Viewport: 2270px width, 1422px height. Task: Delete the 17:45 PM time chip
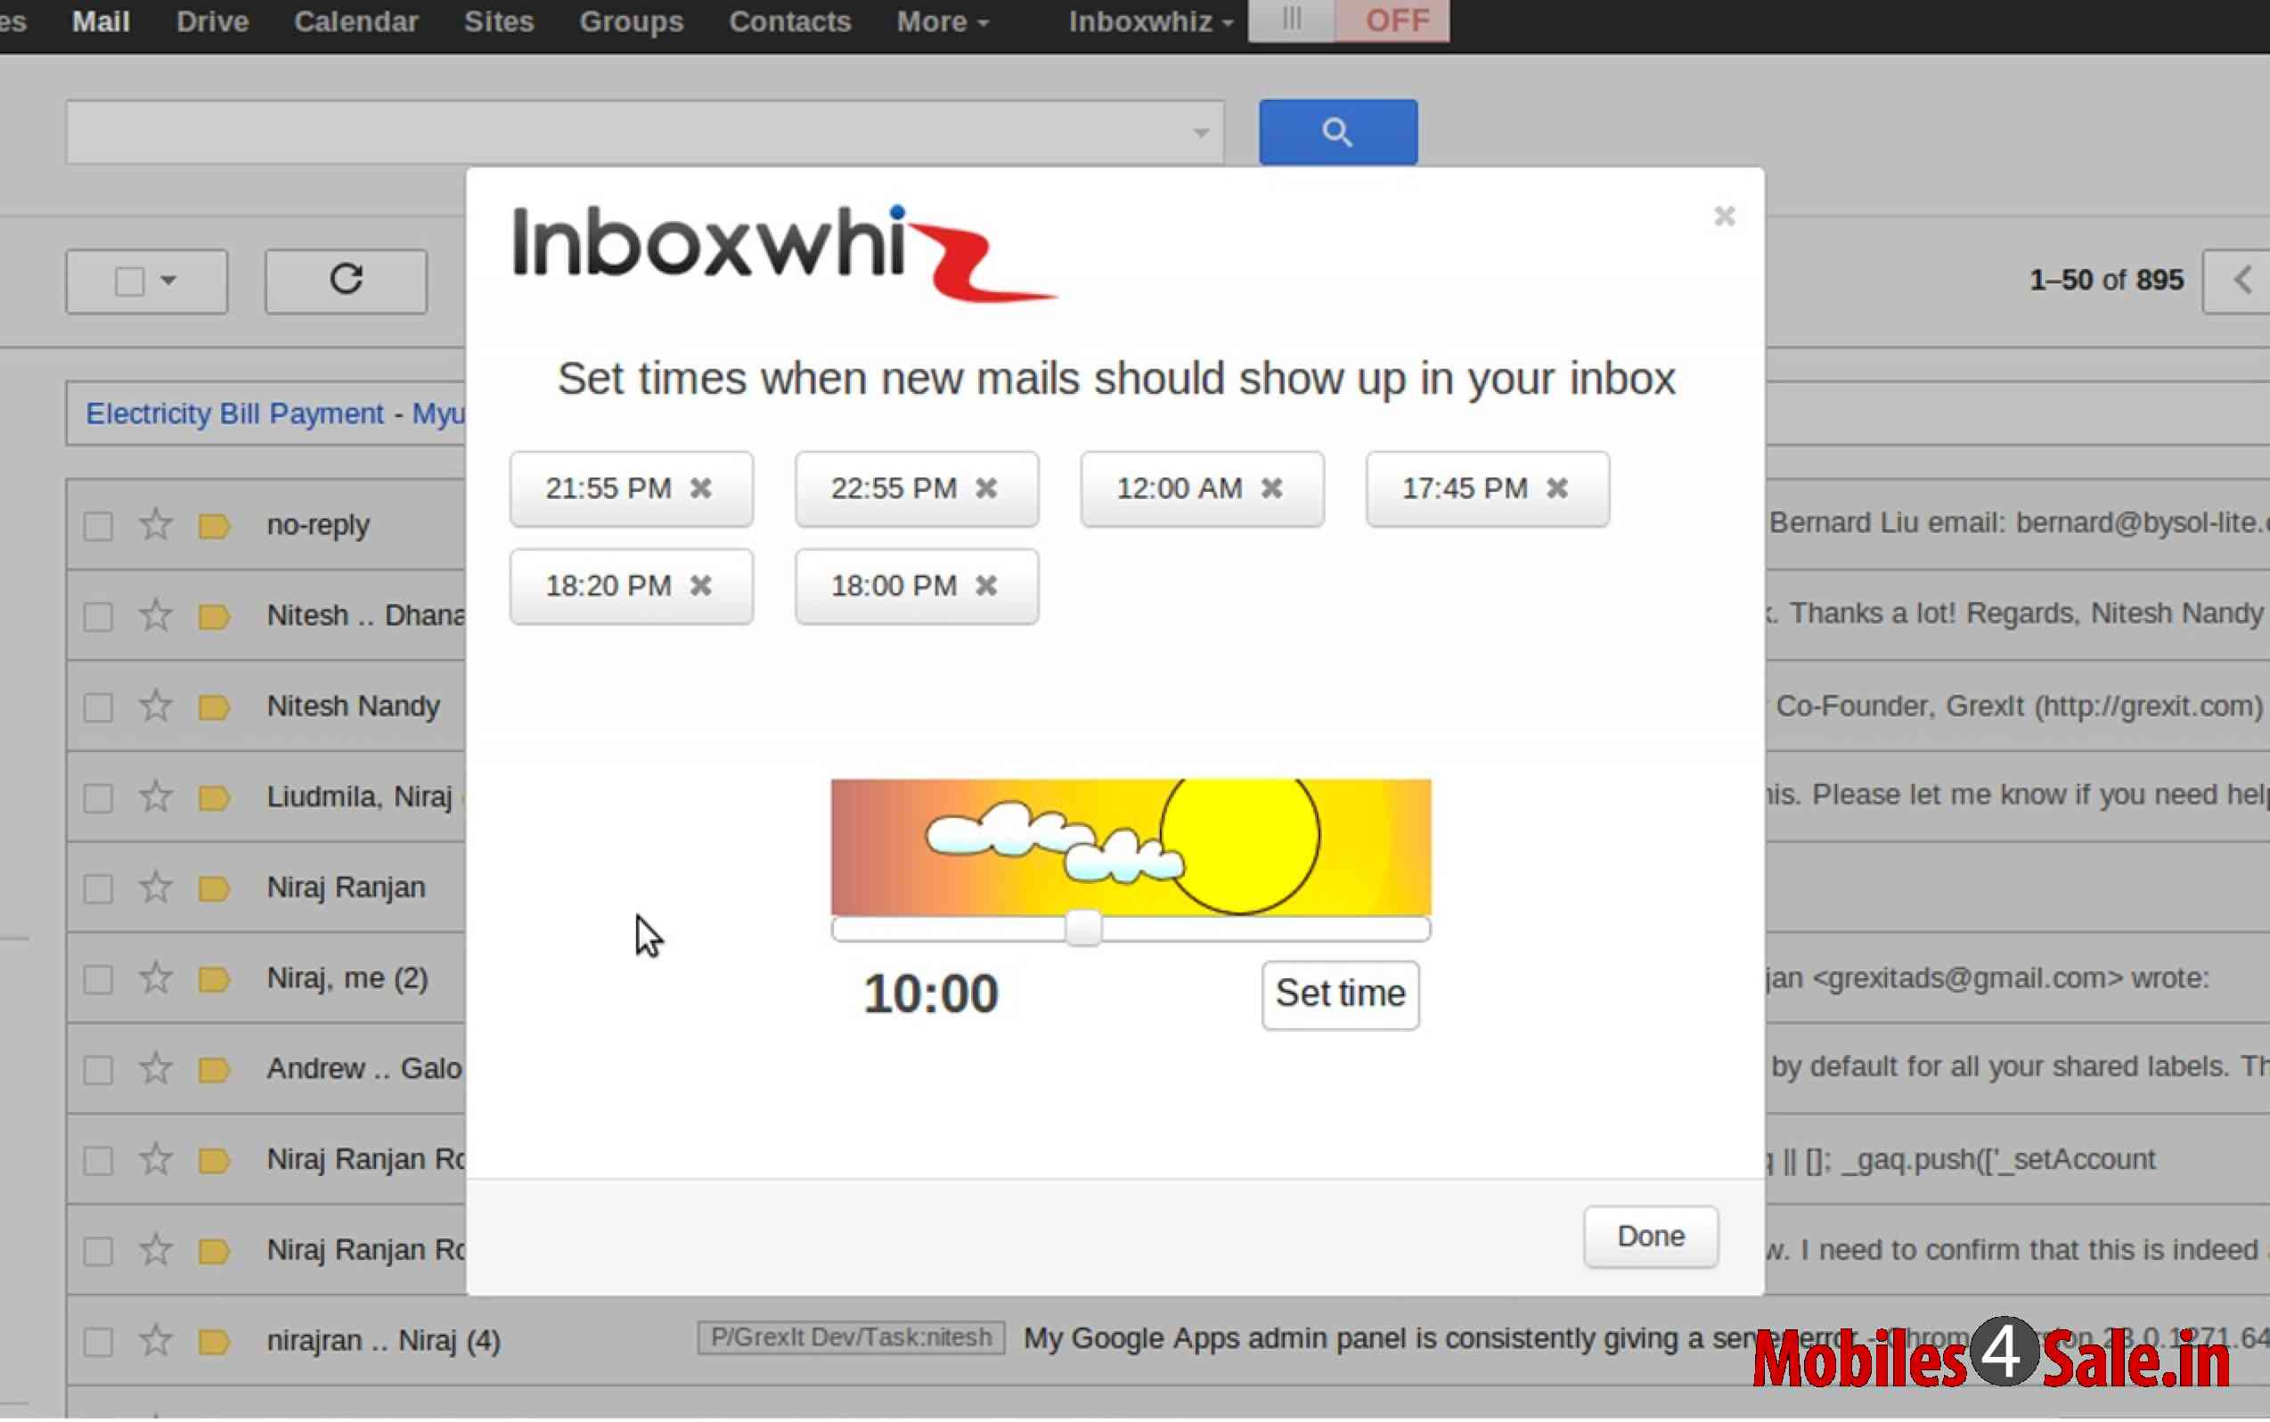(x=1557, y=488)
